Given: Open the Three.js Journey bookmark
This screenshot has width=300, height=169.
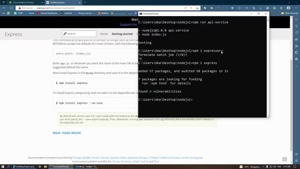Looking at the screenshot, I should [x=85, y=13].
